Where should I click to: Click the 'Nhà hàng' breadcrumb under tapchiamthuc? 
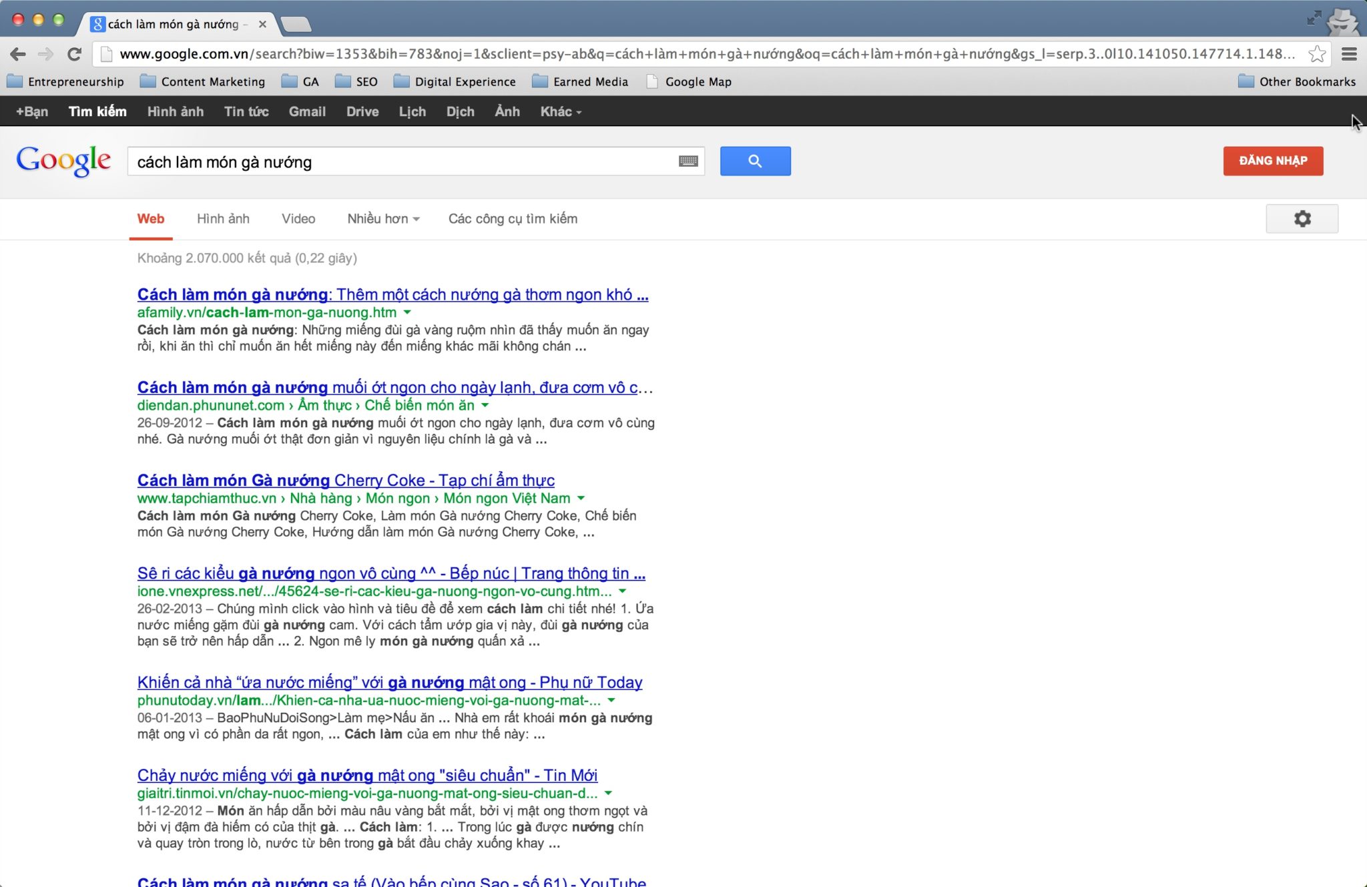point(320,498)
